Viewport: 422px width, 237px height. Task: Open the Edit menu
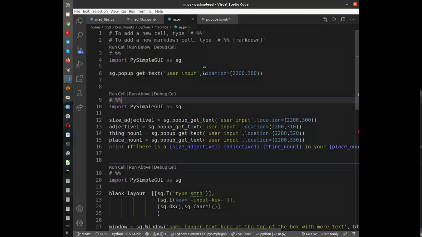[x=86, y=11]
